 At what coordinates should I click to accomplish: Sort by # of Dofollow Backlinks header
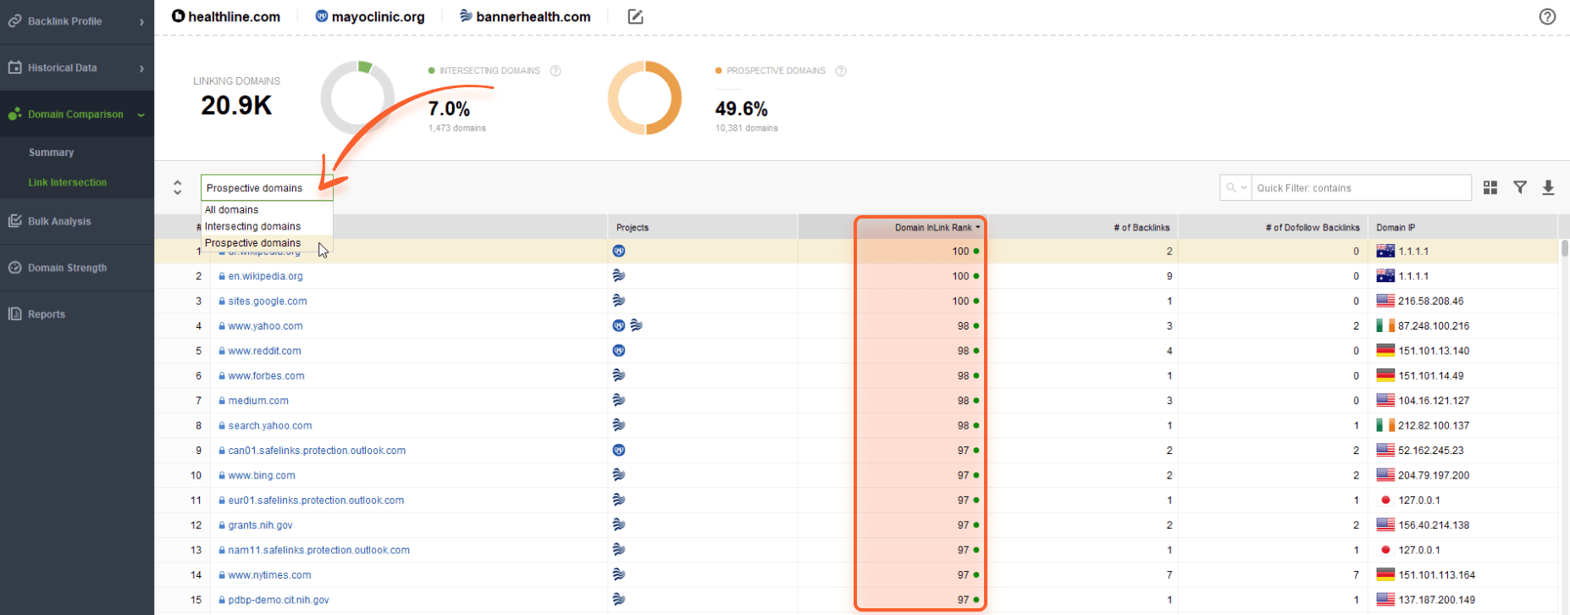(1273, 227)
